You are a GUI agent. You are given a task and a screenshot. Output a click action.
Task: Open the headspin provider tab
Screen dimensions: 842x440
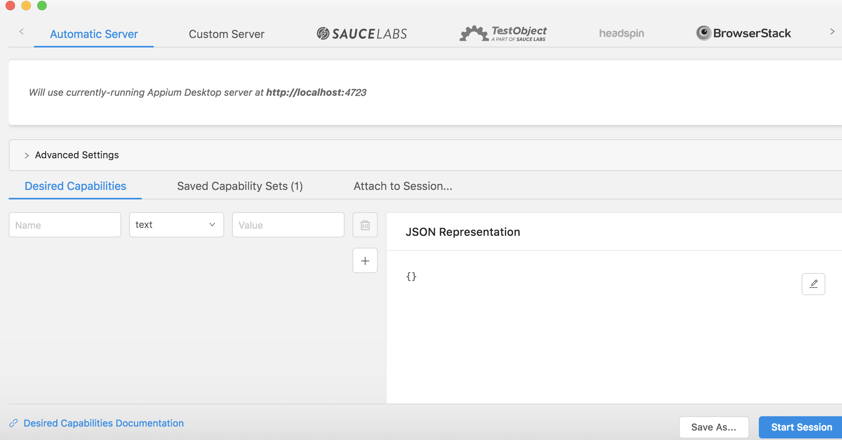pos(621,33)
